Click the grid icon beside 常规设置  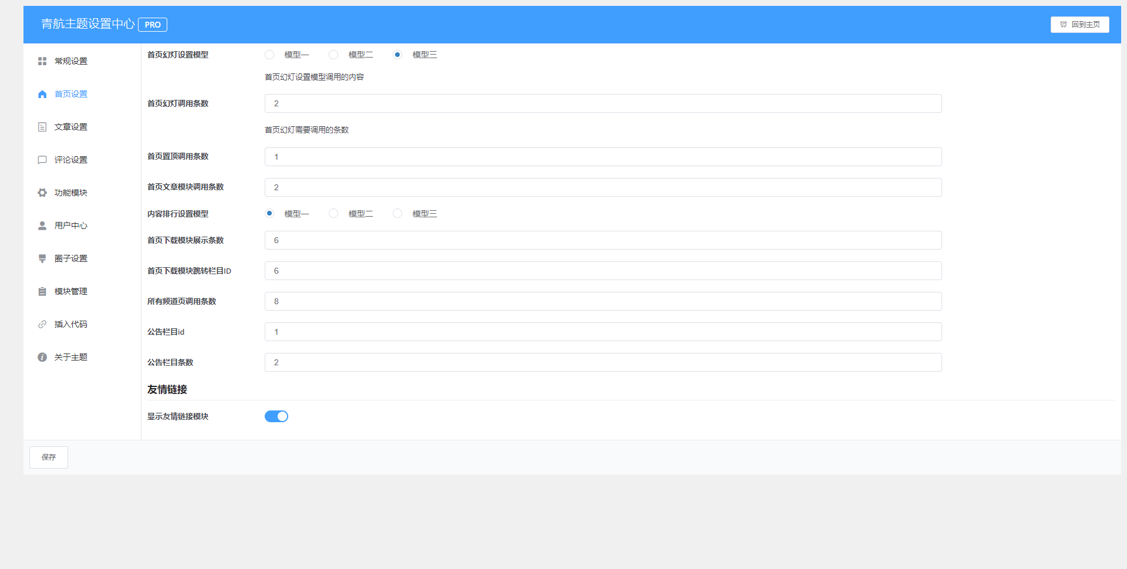(42, 61)
